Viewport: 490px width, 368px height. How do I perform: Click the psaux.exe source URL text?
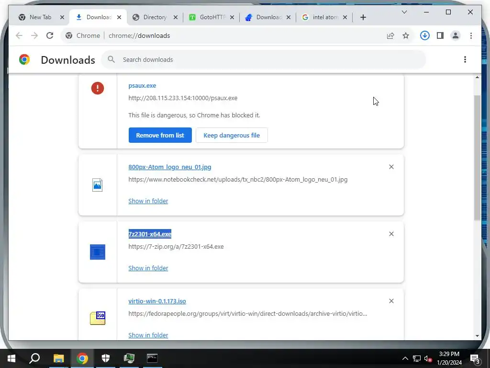[x=183, y=98]
